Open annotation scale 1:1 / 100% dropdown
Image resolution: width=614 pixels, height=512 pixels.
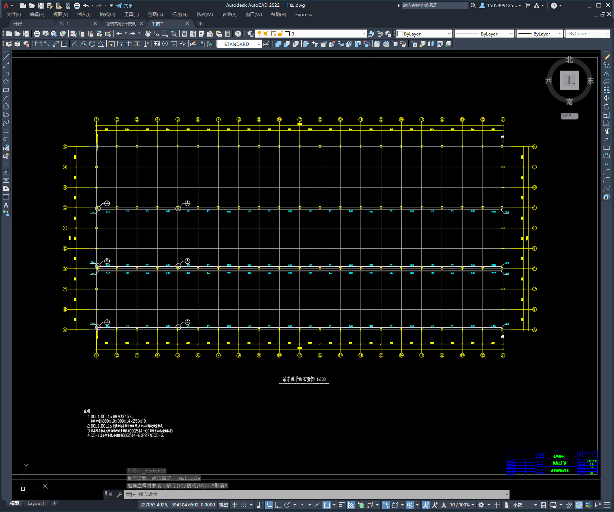(x=462, y=505)
